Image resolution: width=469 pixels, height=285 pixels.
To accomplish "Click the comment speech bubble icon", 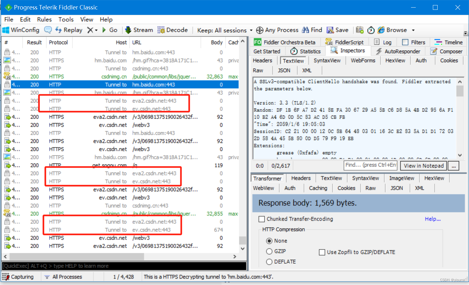I will coord(48,30).
